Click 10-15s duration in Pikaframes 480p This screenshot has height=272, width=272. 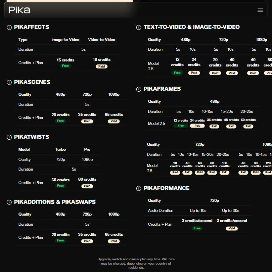pos(207,111)
